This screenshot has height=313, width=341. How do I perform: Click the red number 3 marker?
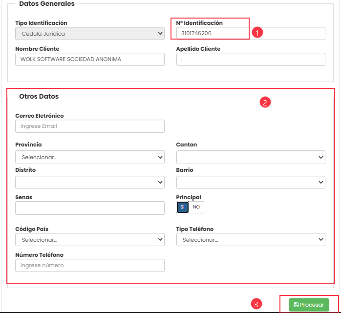click(256, 304)
